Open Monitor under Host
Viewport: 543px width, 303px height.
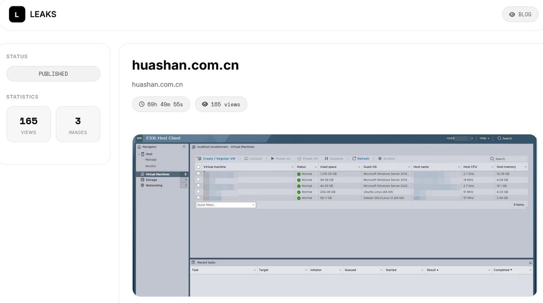(151, 166)
